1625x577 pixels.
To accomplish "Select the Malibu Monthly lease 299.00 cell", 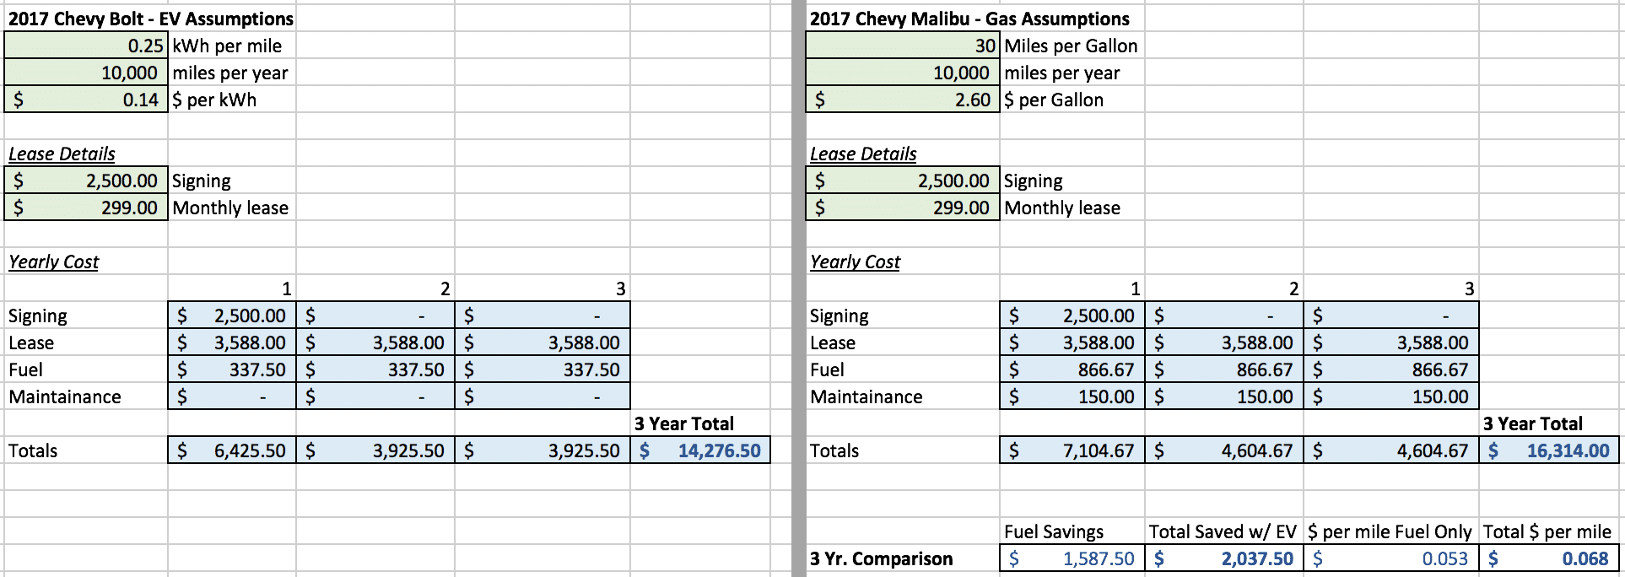I will [903, 208].
